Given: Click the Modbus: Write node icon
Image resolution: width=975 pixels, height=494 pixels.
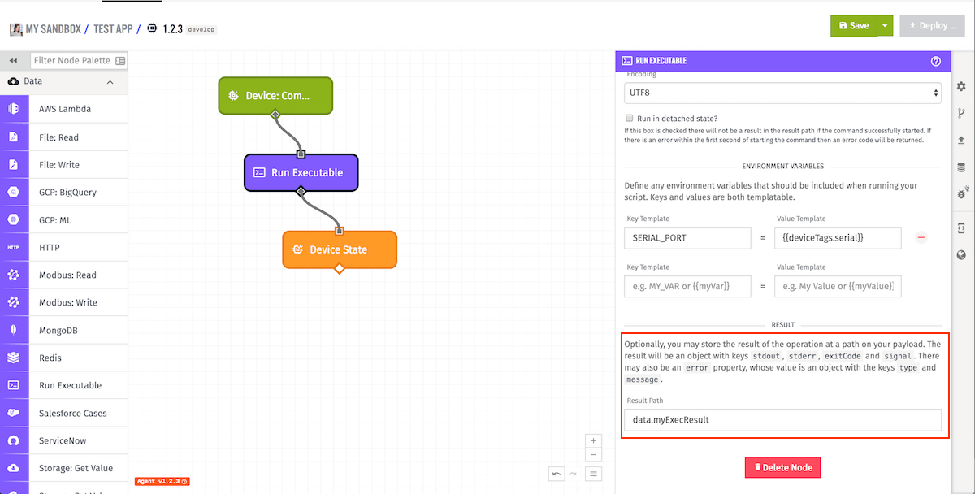Looking at the screenshot, I should (14, 302).
